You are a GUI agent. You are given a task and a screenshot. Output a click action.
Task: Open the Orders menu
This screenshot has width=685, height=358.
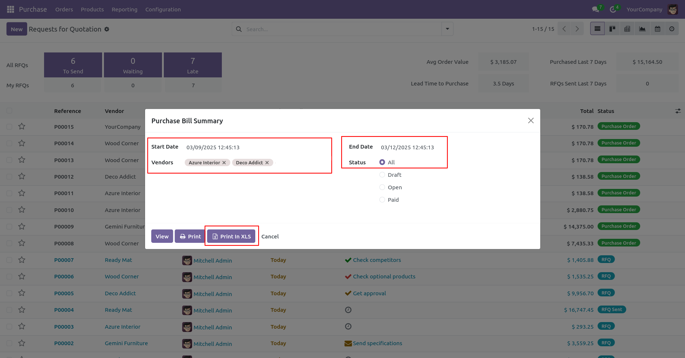click(64, 9)
